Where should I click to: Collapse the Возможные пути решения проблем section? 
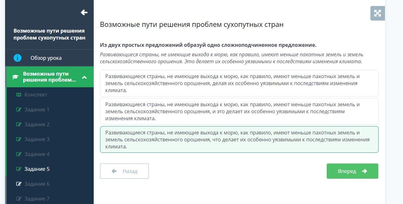coord(85,77)
